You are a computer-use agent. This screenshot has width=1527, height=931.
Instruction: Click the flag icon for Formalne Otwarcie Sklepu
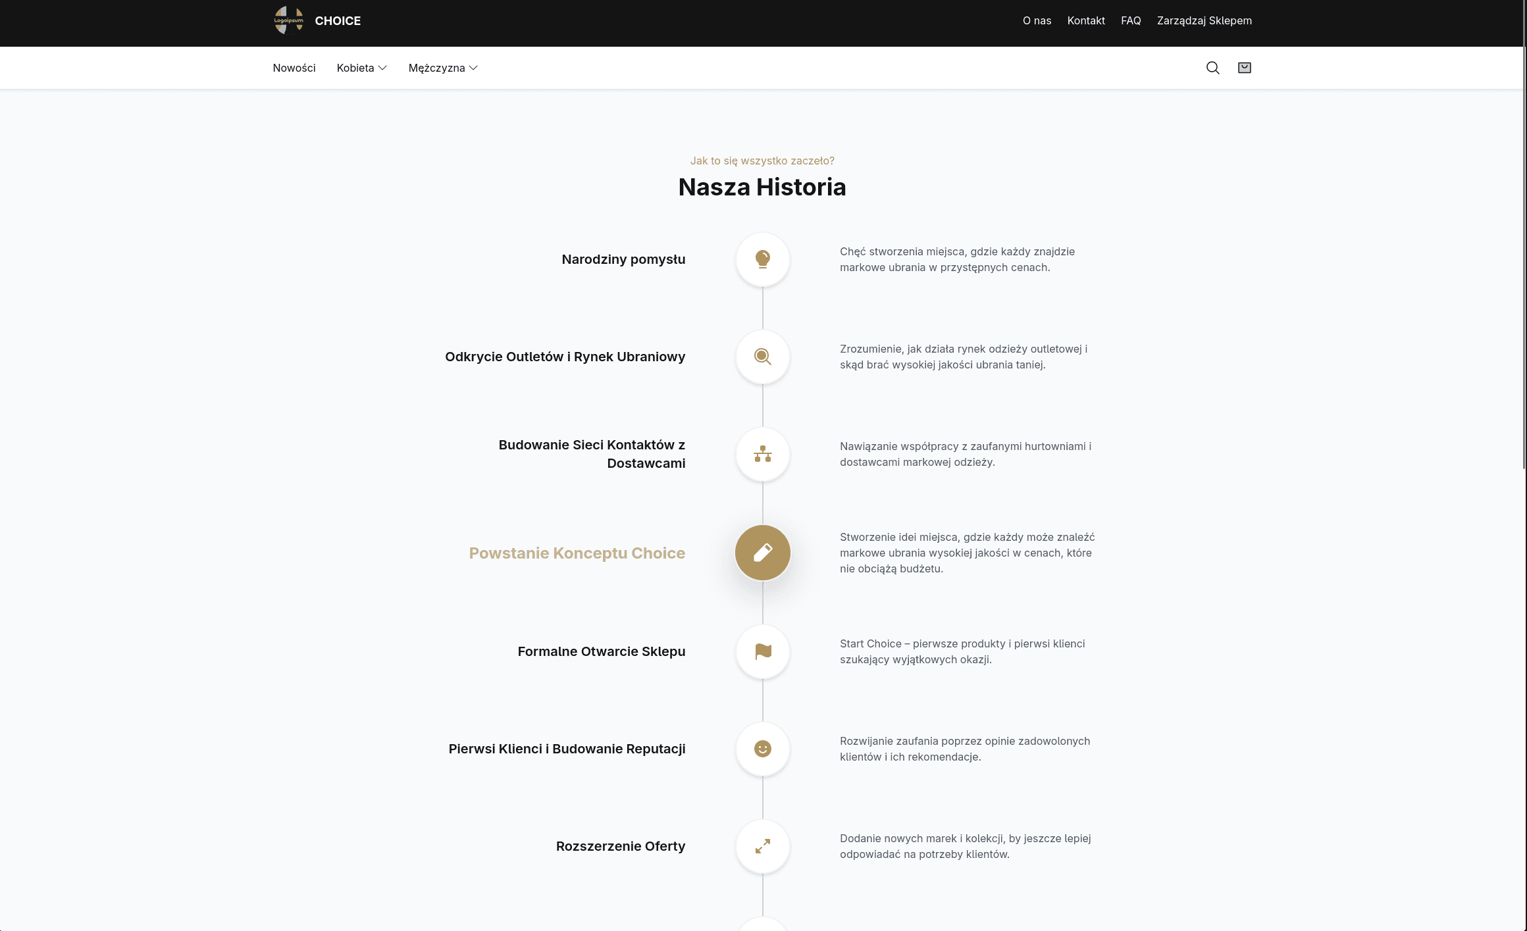(x=762, y=651)
